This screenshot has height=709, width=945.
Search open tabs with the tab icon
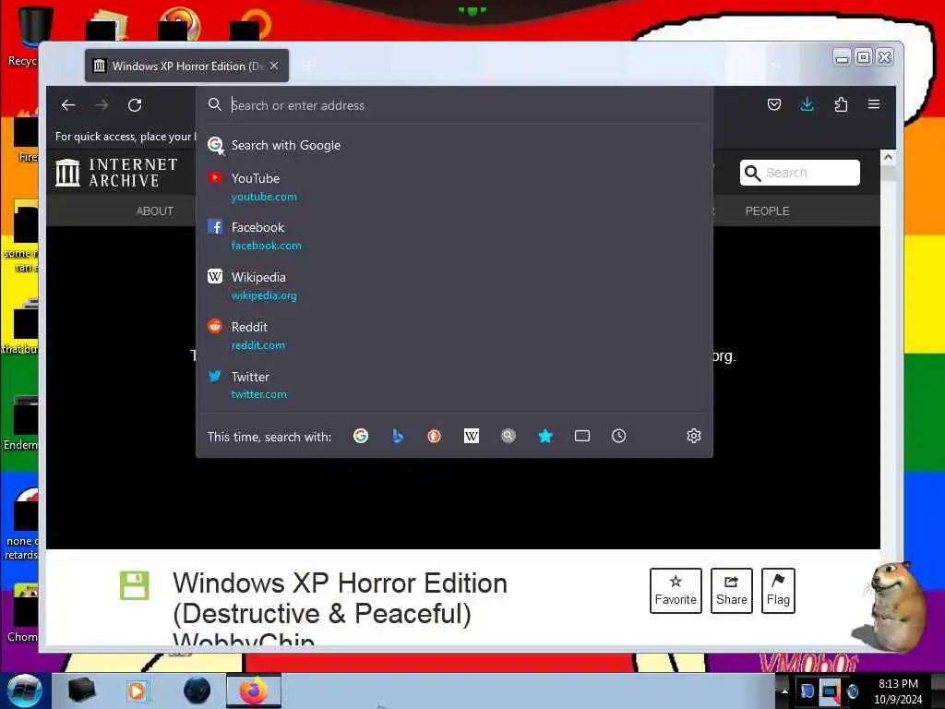pyautogui.click(x=582, y=436)
